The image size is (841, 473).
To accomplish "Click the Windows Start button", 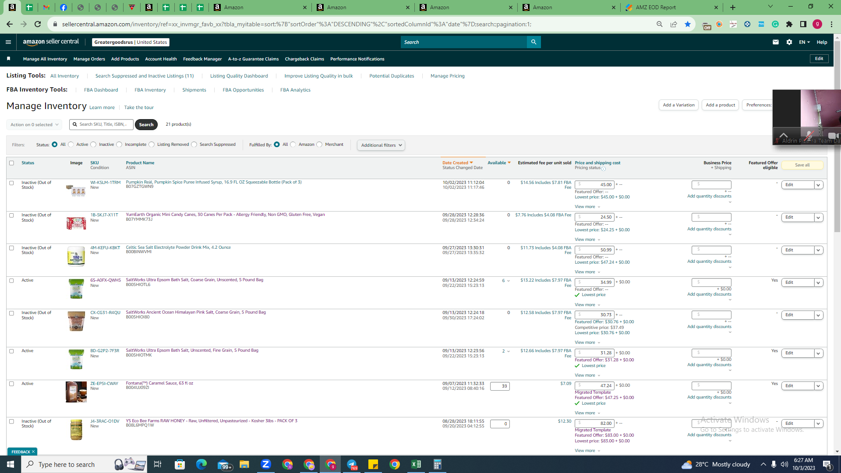I will click(x=11, y=464).
